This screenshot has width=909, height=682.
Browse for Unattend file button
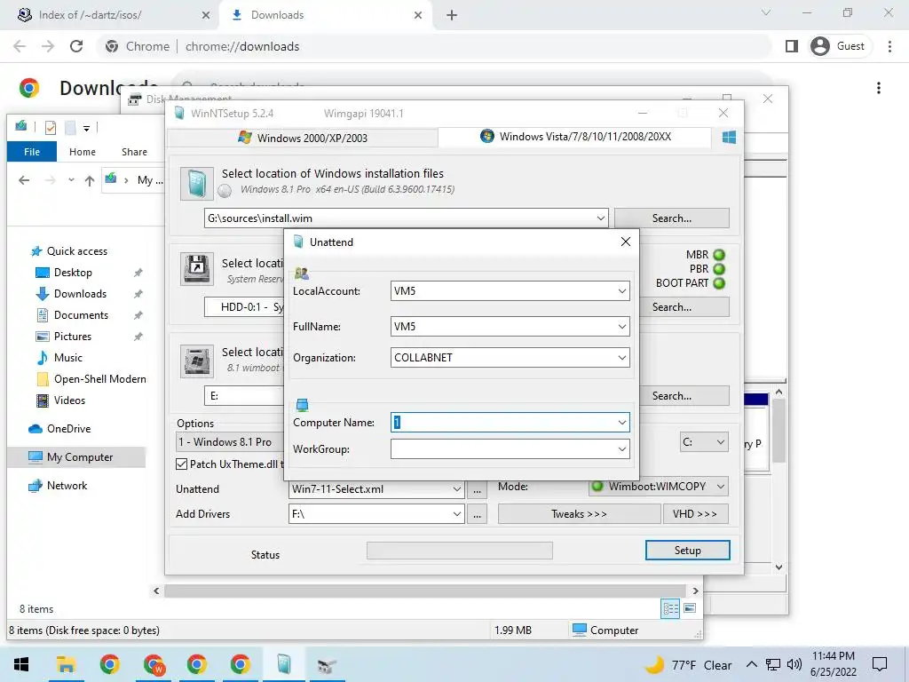pos(477,490)
